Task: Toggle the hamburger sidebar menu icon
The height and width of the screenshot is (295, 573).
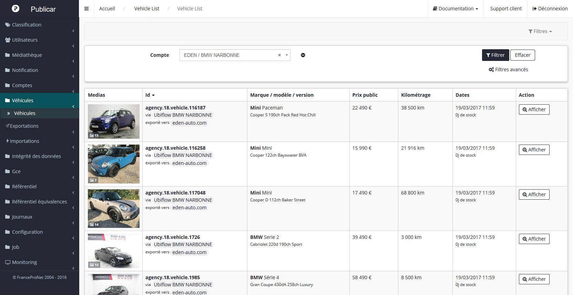Action: (86, 9)
